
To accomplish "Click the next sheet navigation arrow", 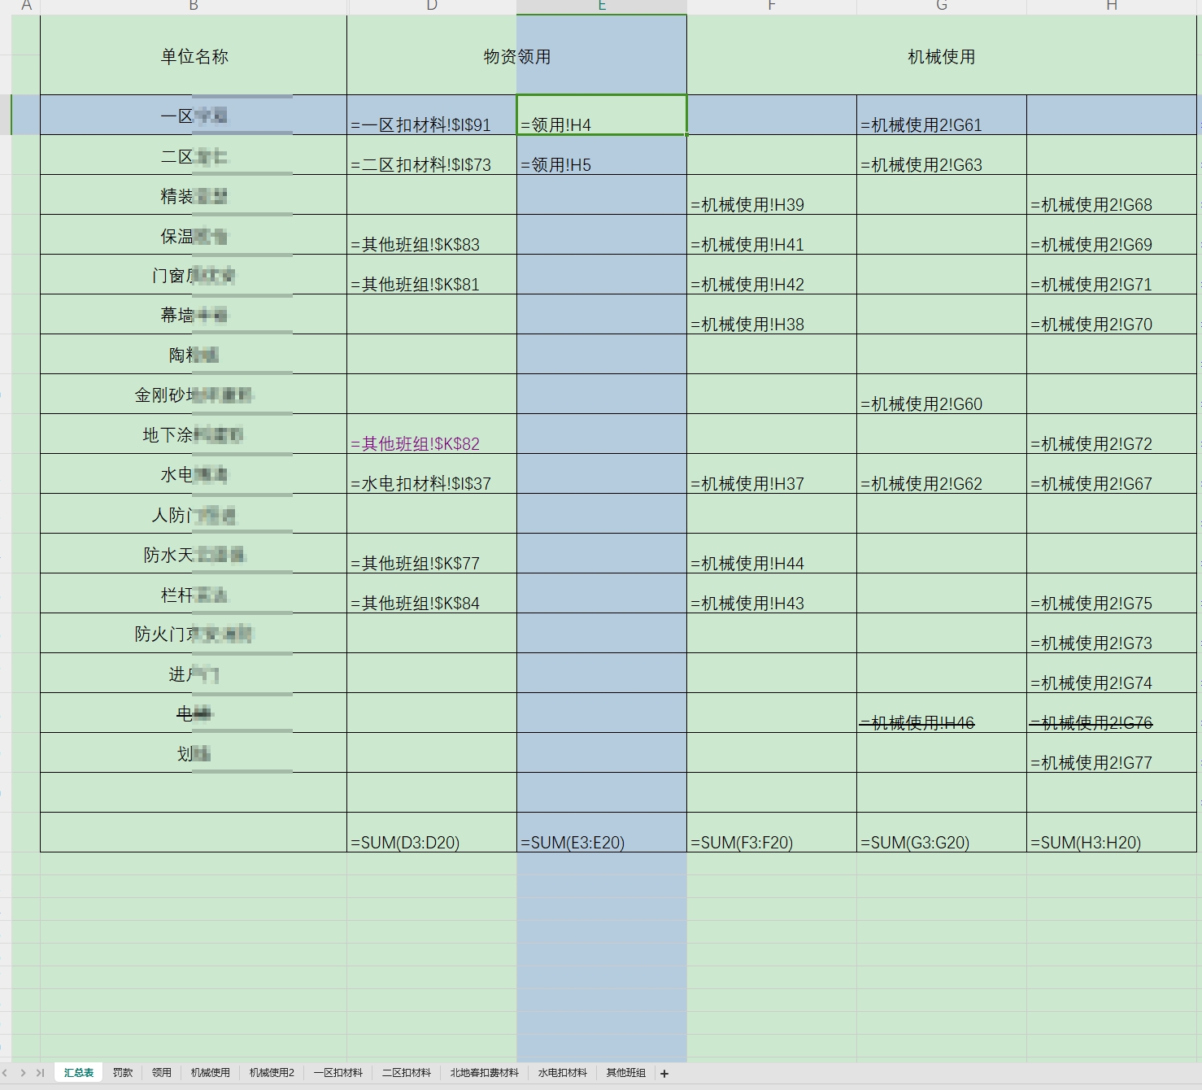I will (23, 1074).
